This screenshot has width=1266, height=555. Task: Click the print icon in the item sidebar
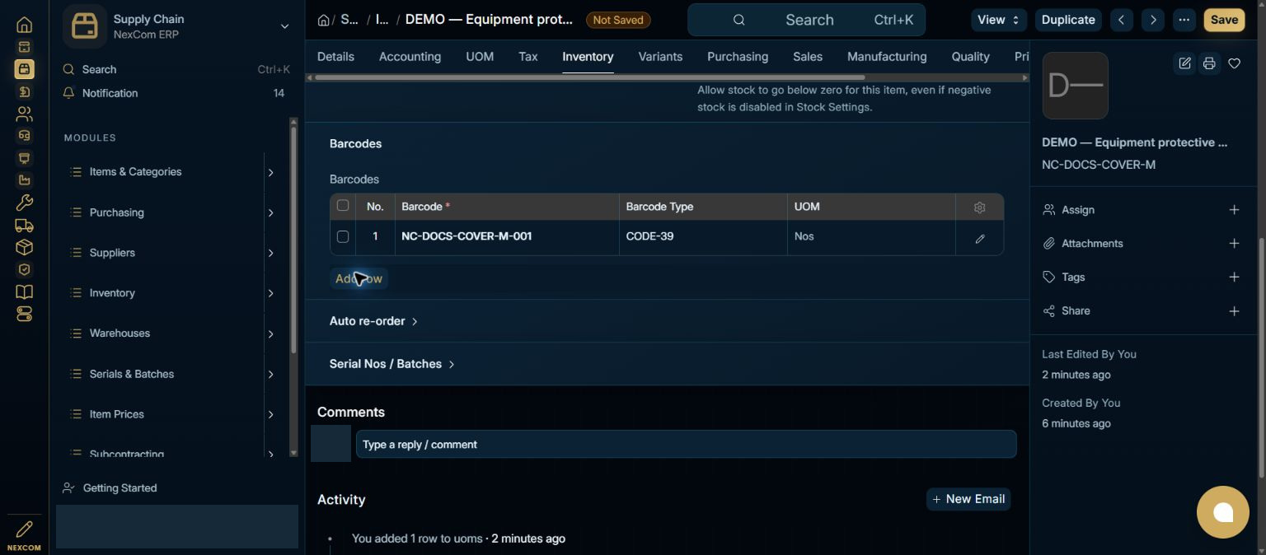1209,63
